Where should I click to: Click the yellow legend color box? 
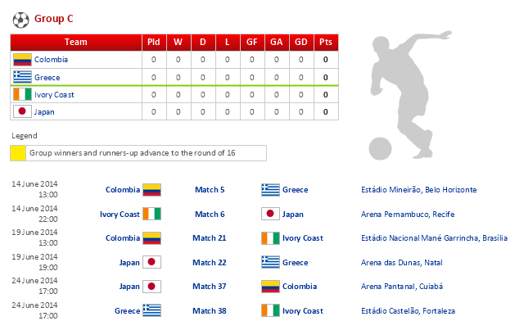[18, 153]
